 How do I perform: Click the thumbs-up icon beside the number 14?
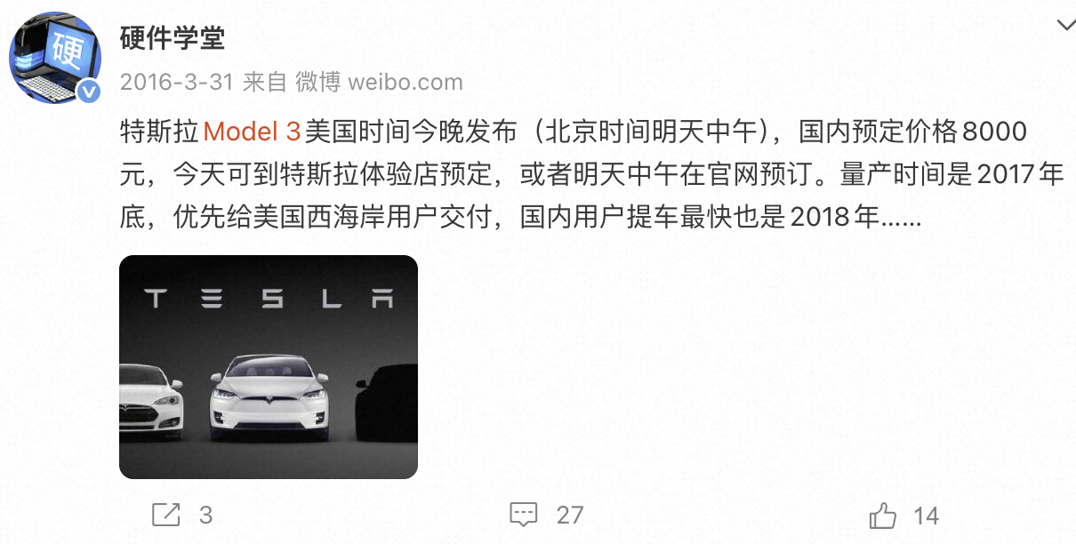[883, 515]
